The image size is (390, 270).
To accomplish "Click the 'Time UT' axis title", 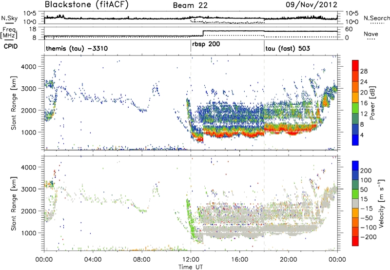I will pyautogui.click(x=191, y=267).
